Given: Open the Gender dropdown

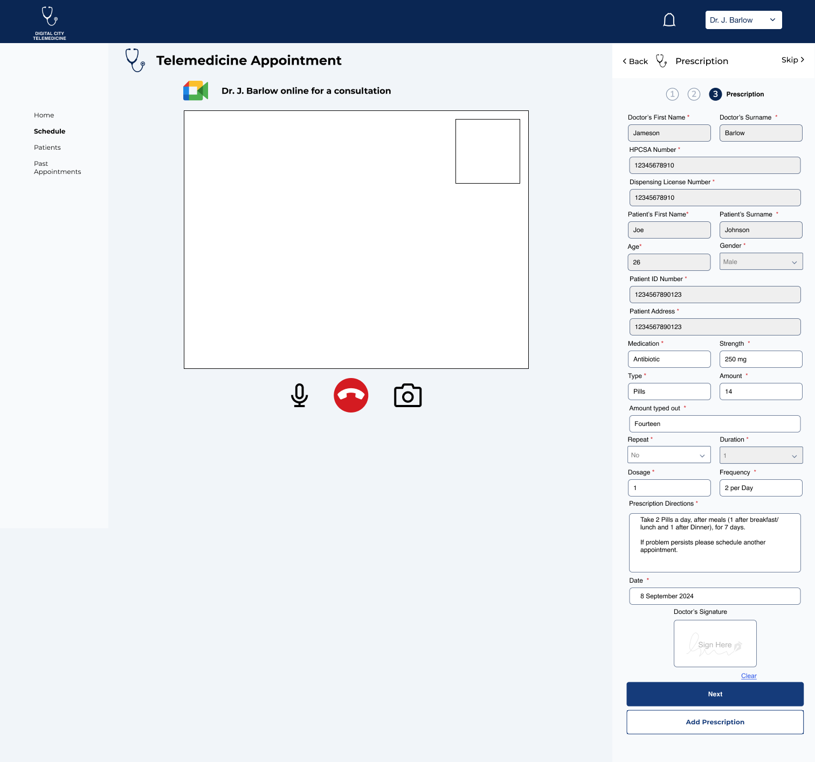Looking at the screenshot, I should [761, 262].
